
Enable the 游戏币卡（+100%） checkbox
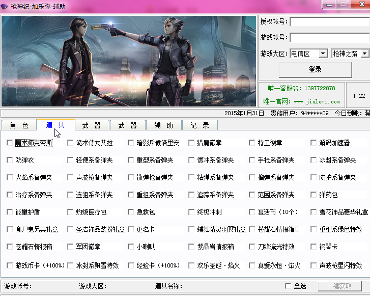(x=10, y=265)
